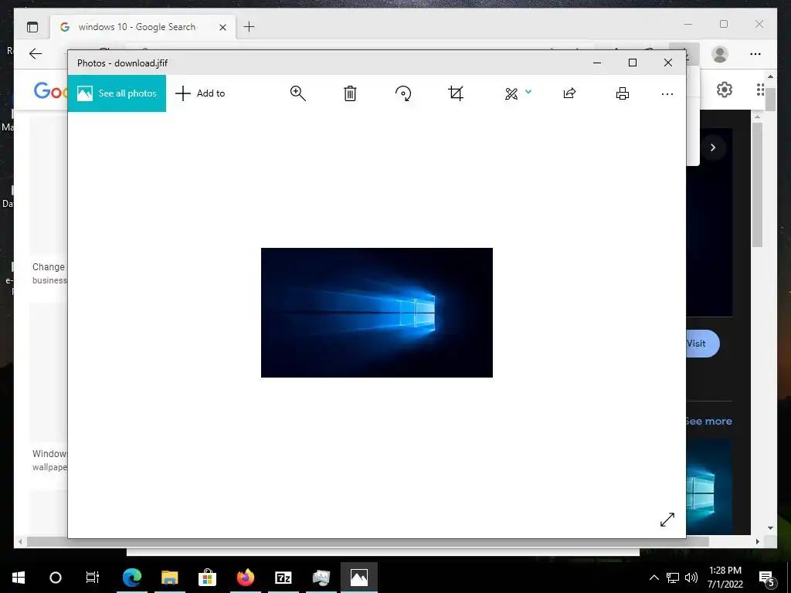791x593 pixels.
Task: Open File Explorer from taskbar
Action: (170, 578)
